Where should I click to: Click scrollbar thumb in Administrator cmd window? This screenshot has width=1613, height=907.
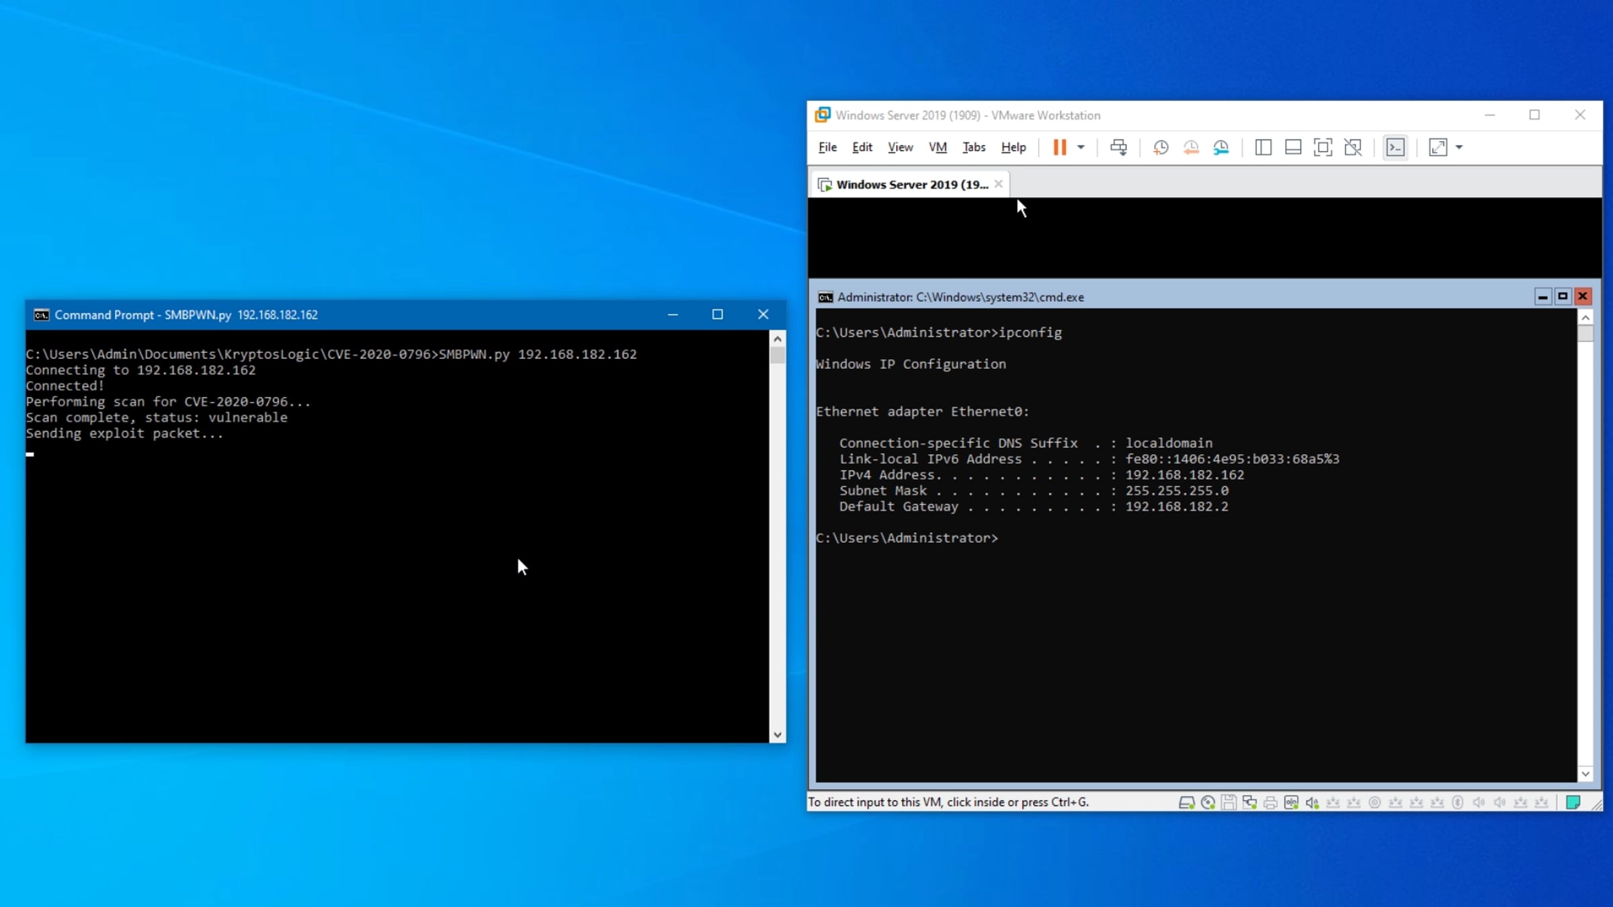(1585, 334)
